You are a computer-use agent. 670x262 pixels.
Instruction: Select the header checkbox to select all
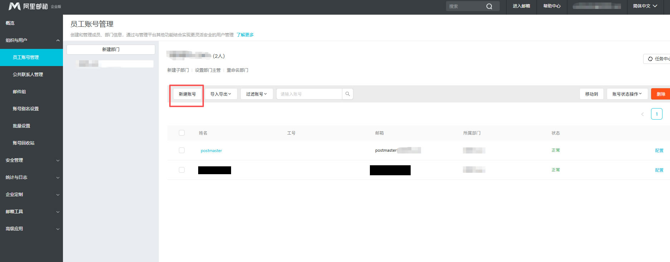(x=182, y=133)
